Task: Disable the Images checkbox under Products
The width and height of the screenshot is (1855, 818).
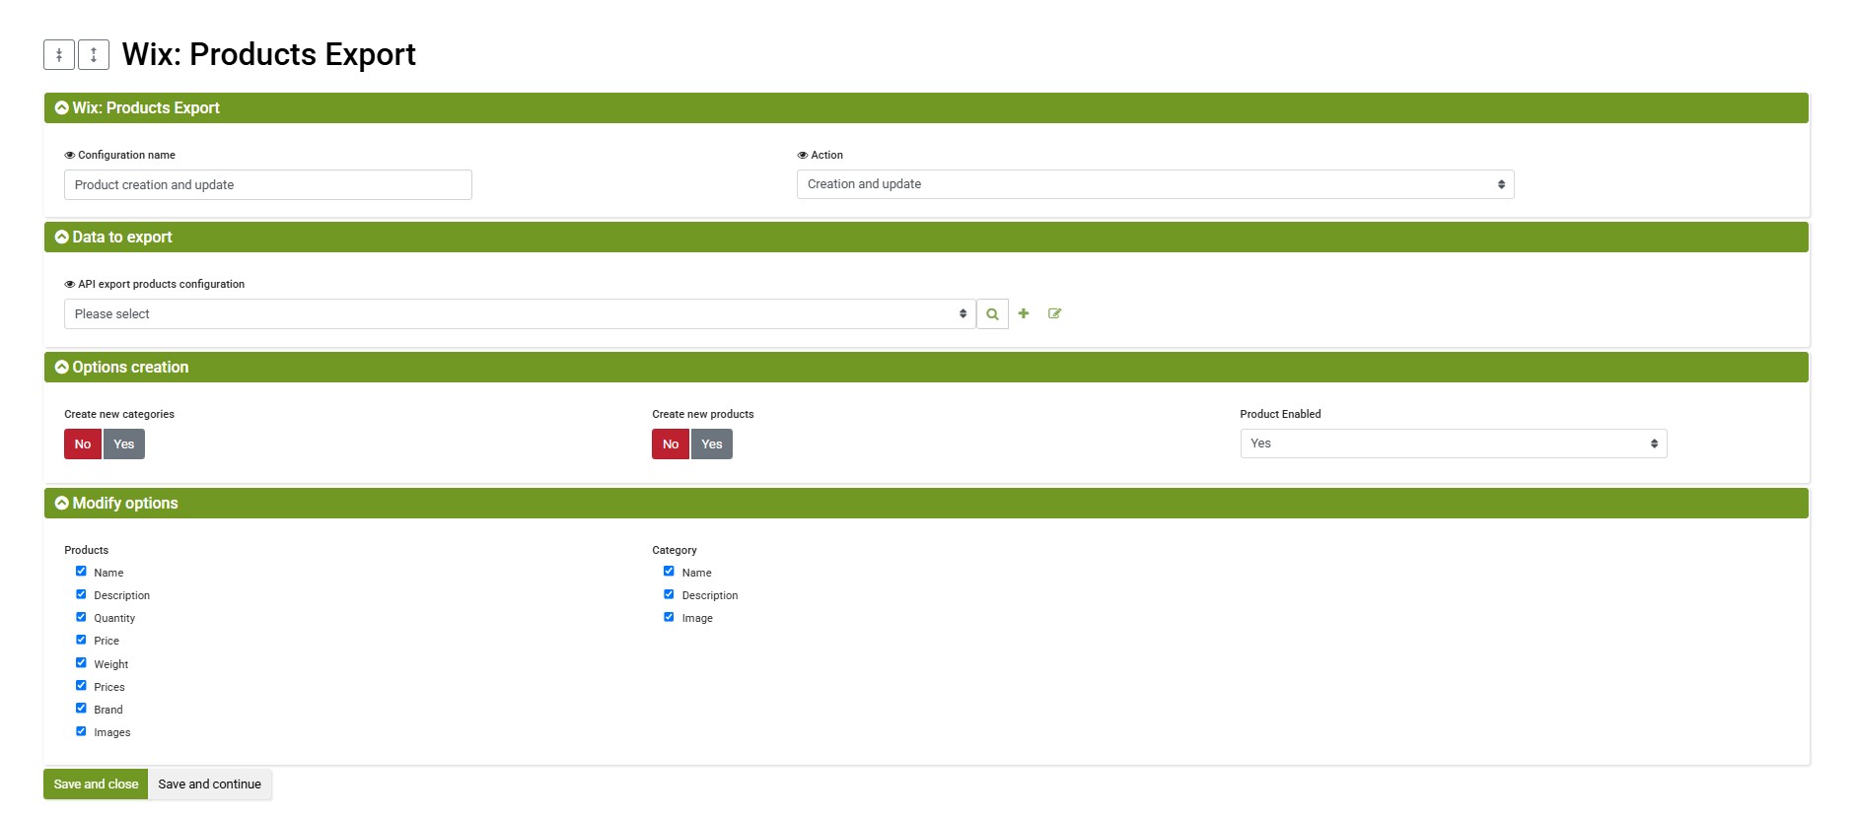Action: click(x=81, y=731)
